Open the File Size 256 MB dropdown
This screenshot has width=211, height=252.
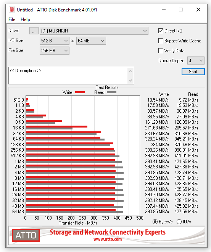55,51
